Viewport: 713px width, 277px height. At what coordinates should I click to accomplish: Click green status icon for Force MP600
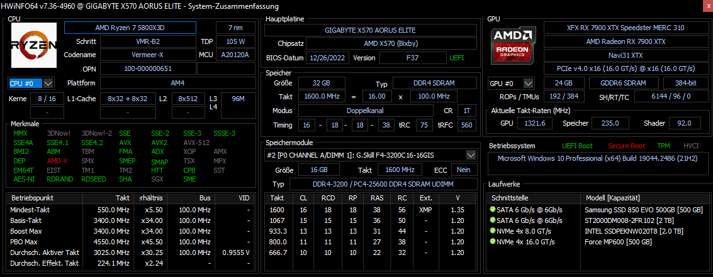coord(493,242)
